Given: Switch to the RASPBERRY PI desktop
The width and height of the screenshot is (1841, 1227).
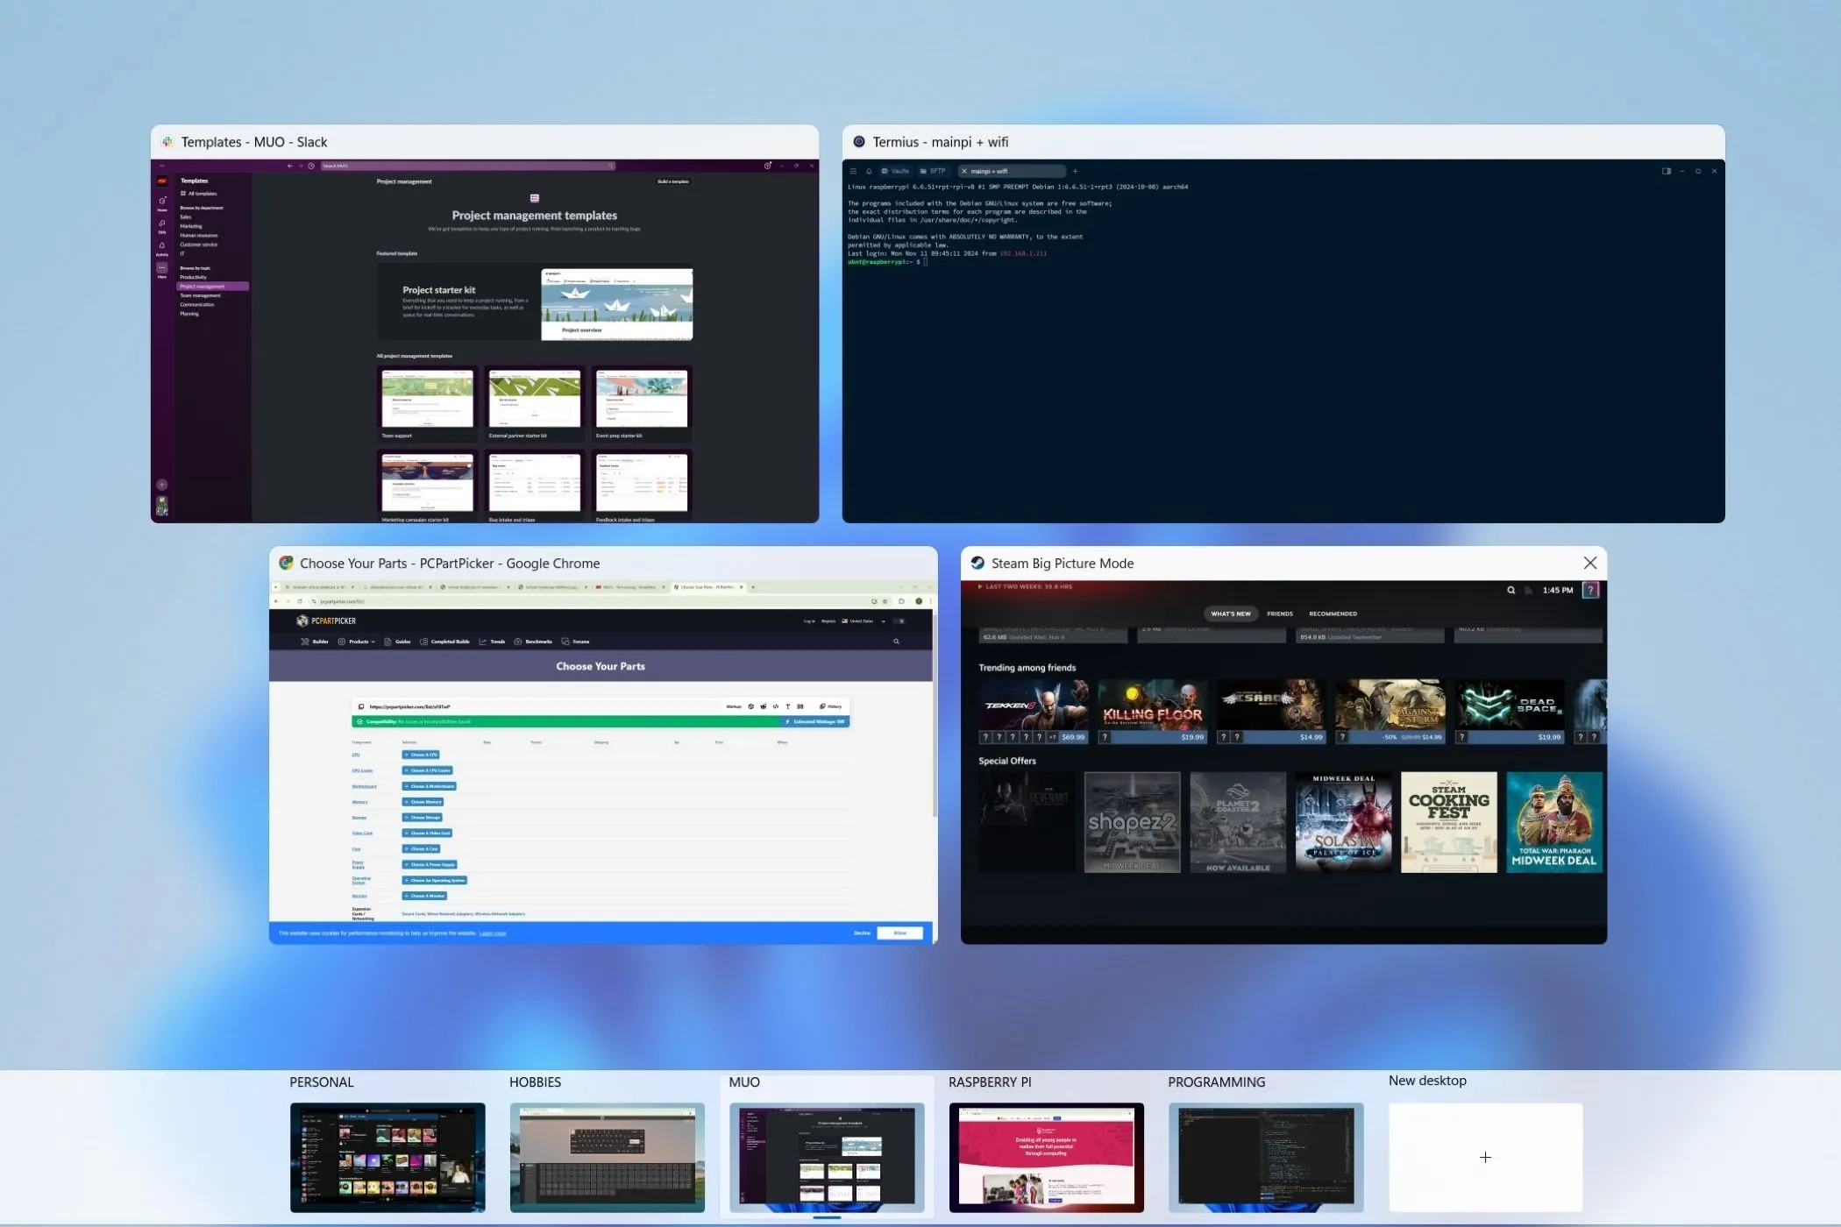Looking at the screenshot, I should [x=1046, y=1157].
